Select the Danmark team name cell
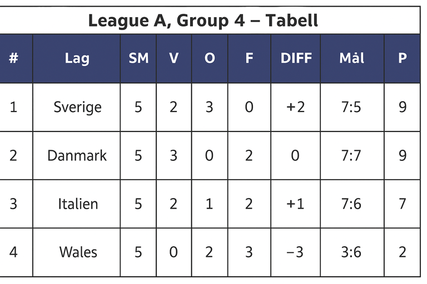The width and height of the screenshot is (427, 284). click(77, 155)
